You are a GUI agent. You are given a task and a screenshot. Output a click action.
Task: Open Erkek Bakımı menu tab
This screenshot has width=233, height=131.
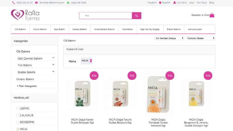click(174, 29)
